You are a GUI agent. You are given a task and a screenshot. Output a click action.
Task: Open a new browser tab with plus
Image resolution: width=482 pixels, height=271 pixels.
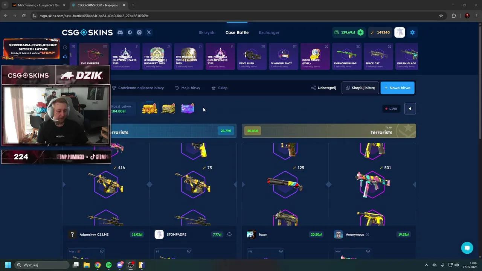tap(133, 5)
